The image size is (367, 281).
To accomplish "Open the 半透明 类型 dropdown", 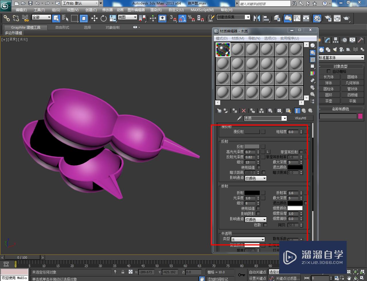I will (248, 239).
